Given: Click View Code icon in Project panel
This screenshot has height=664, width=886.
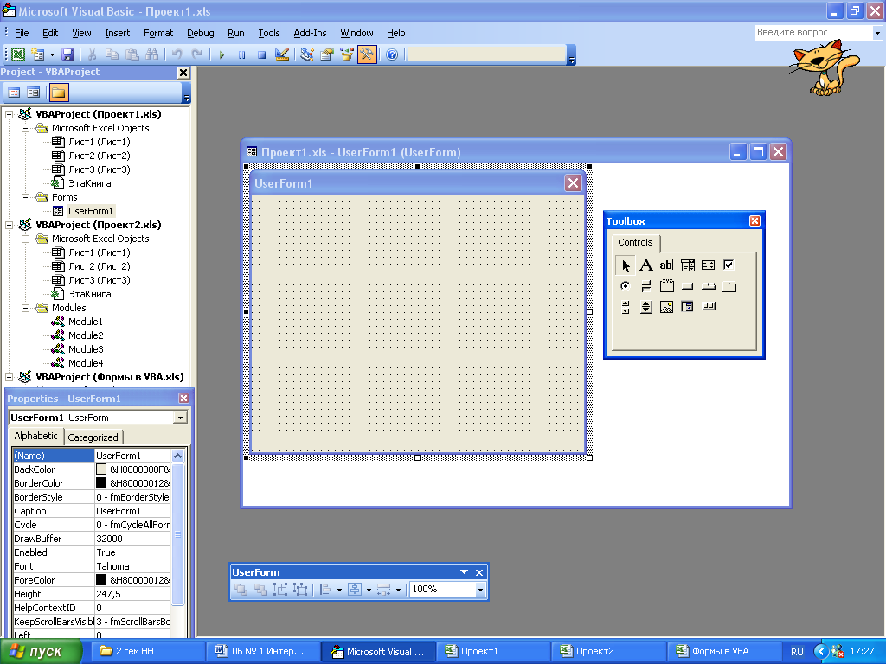Looking at the screenshot, I should (x=14, y=92).
